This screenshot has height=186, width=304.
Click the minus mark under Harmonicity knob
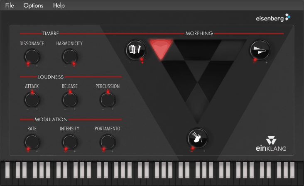tap(65, 66)
